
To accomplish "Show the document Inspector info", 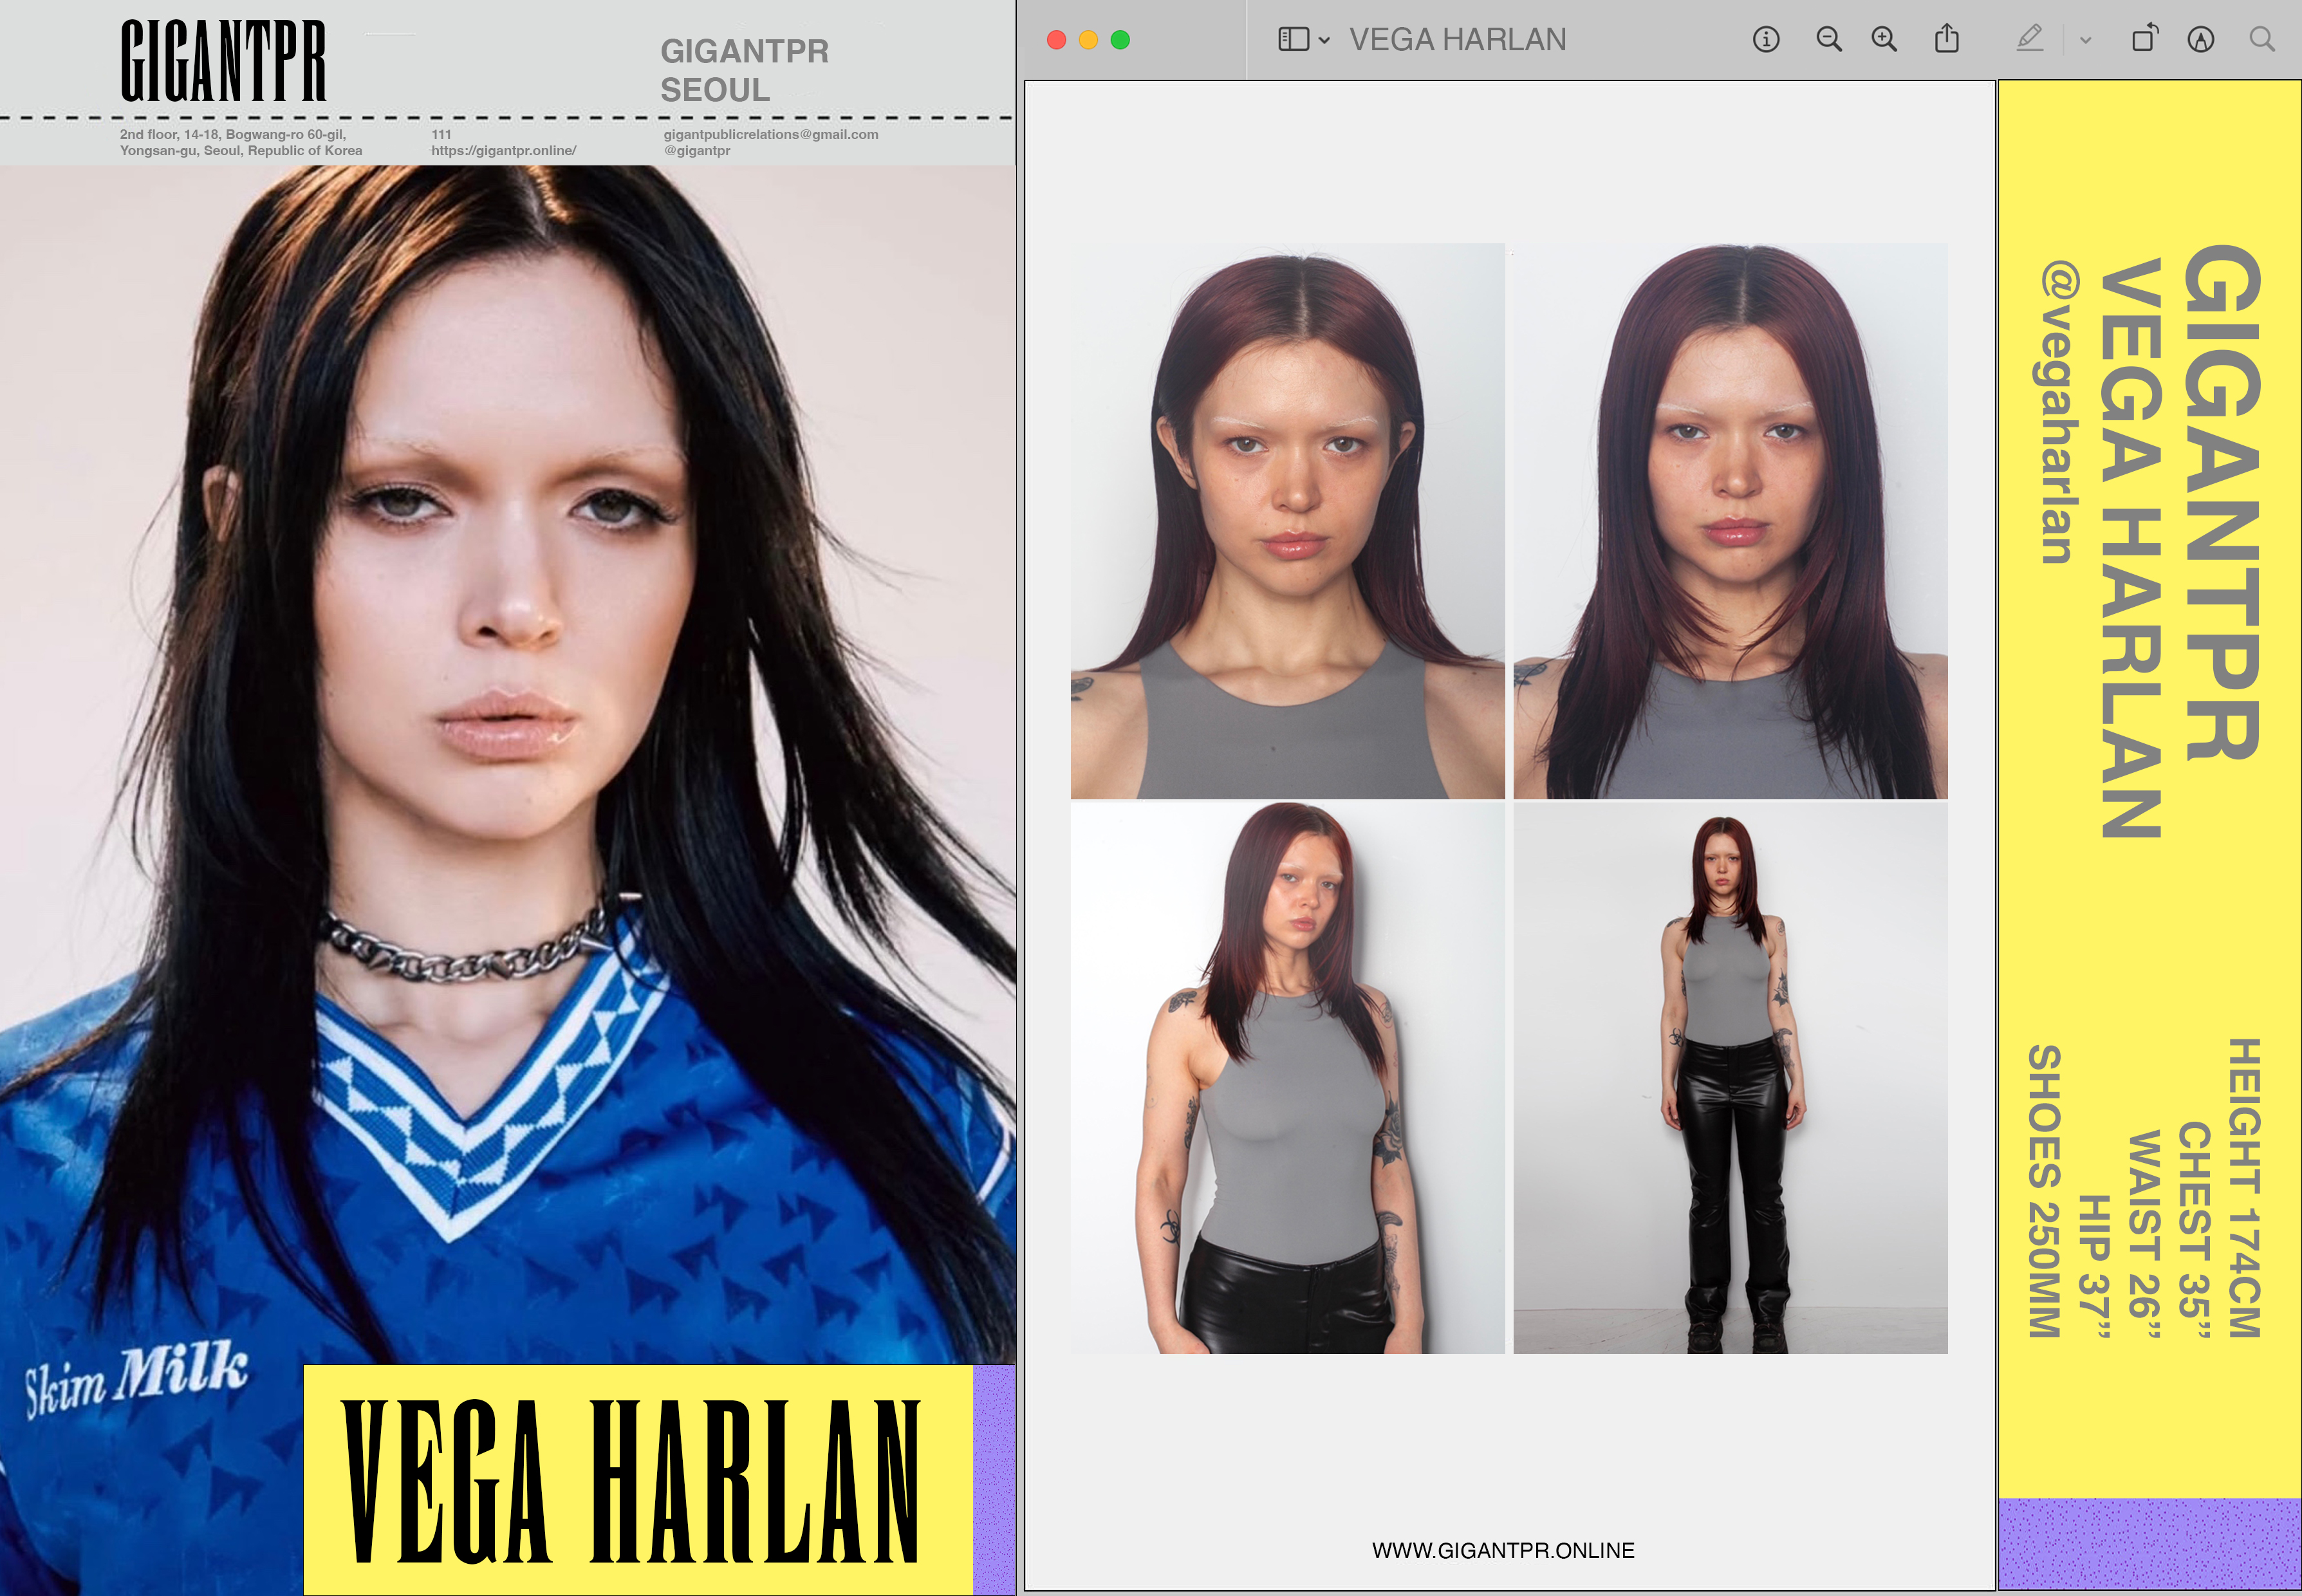I will (1765, 40).
